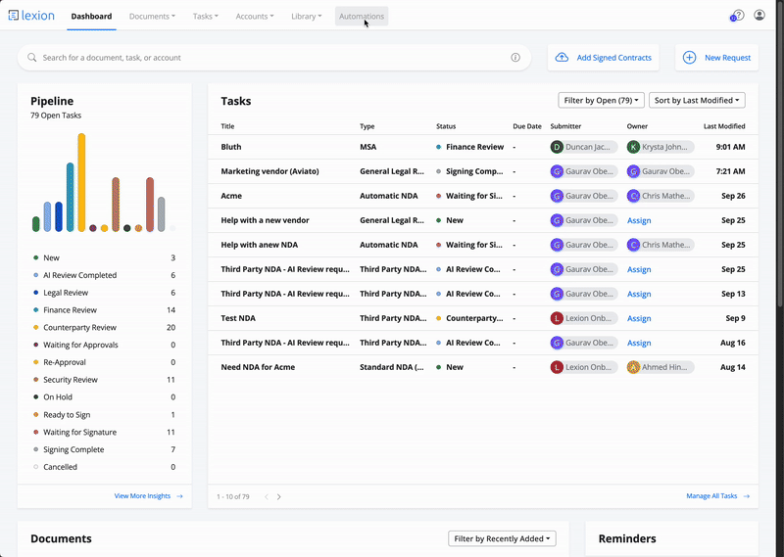Screen dimensions: 784x557
Task: Go to previous page of tasks
Action: (267, 496)
